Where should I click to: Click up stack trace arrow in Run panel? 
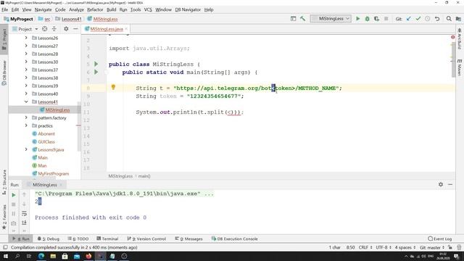pyautogui.click(x=24, y=195)
